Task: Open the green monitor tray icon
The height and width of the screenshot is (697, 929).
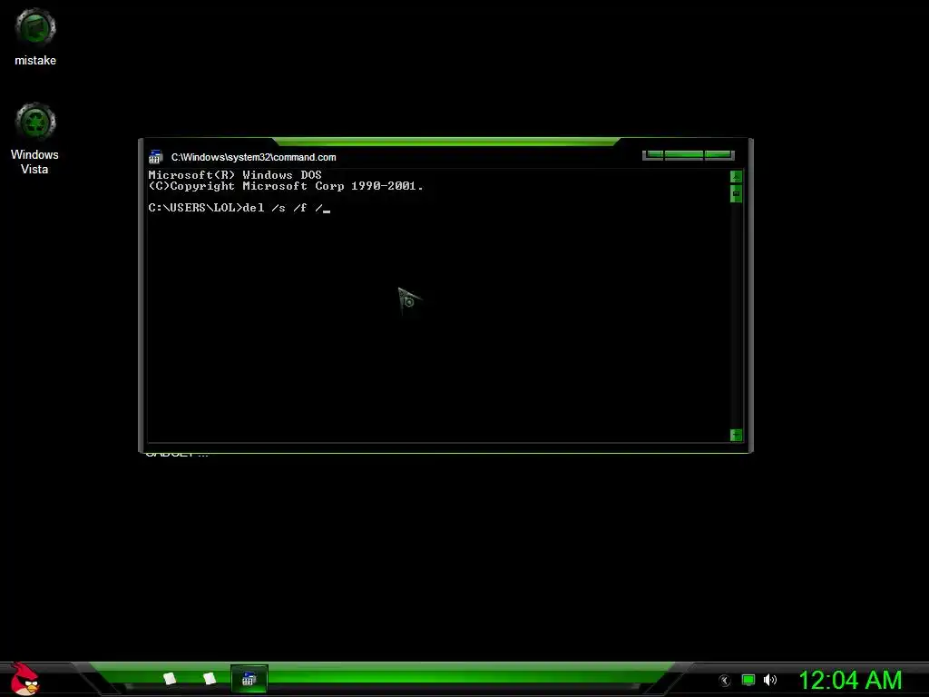Action: [748, 680]
